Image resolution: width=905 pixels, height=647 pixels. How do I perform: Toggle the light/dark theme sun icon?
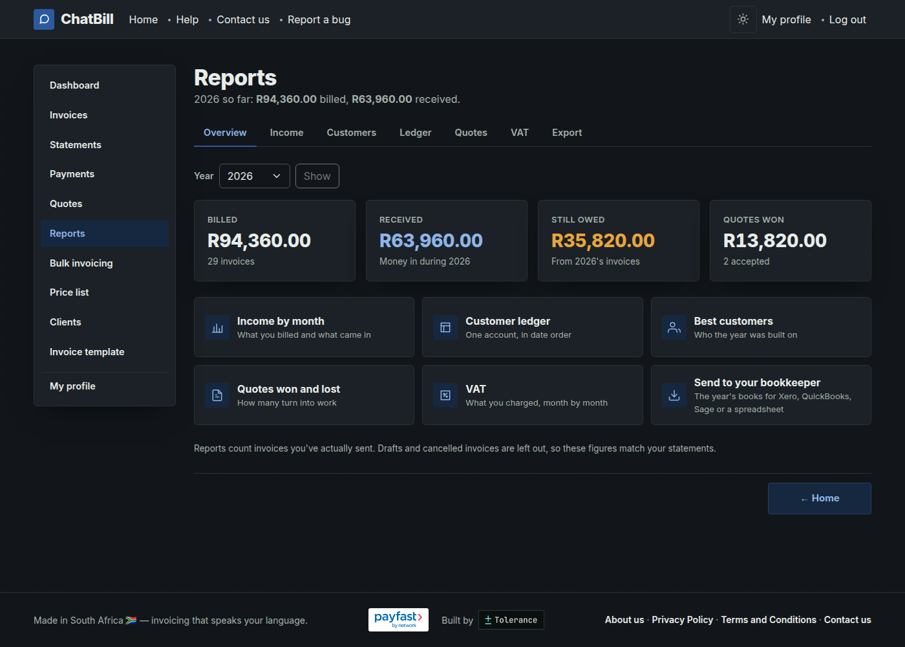tap(743, 19)
